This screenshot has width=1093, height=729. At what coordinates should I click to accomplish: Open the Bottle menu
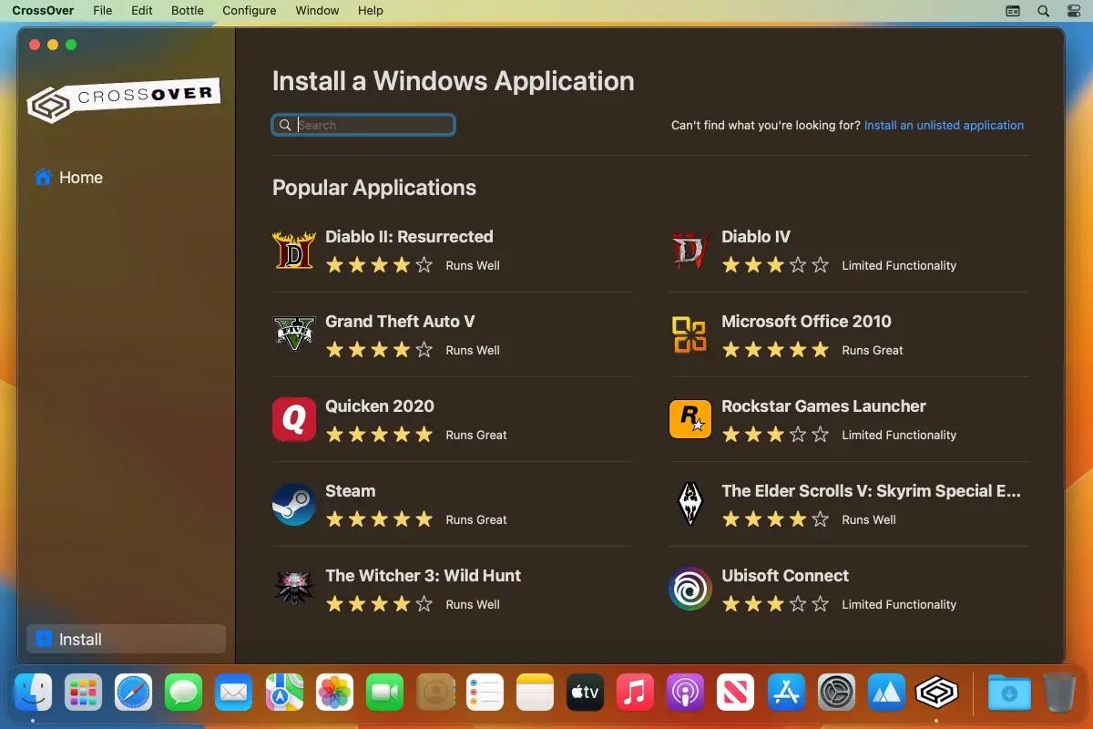[188, 10]
